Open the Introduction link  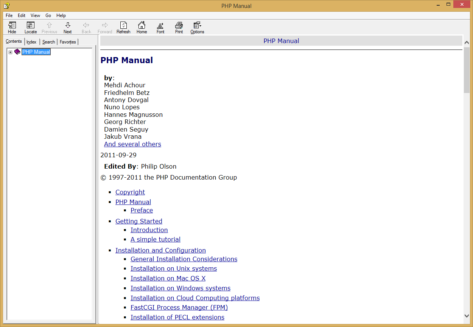149,230
